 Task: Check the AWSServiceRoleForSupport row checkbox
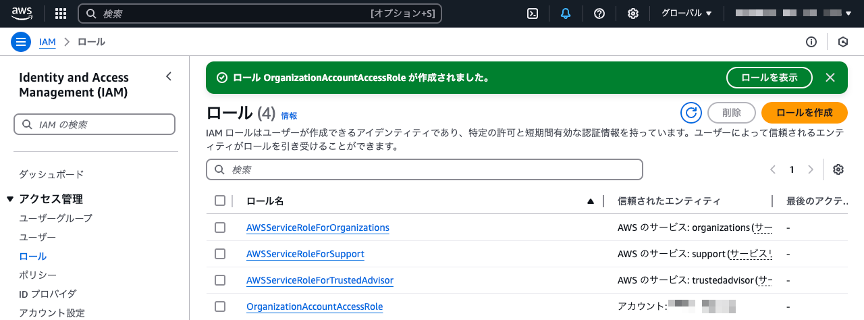[220, 254]
